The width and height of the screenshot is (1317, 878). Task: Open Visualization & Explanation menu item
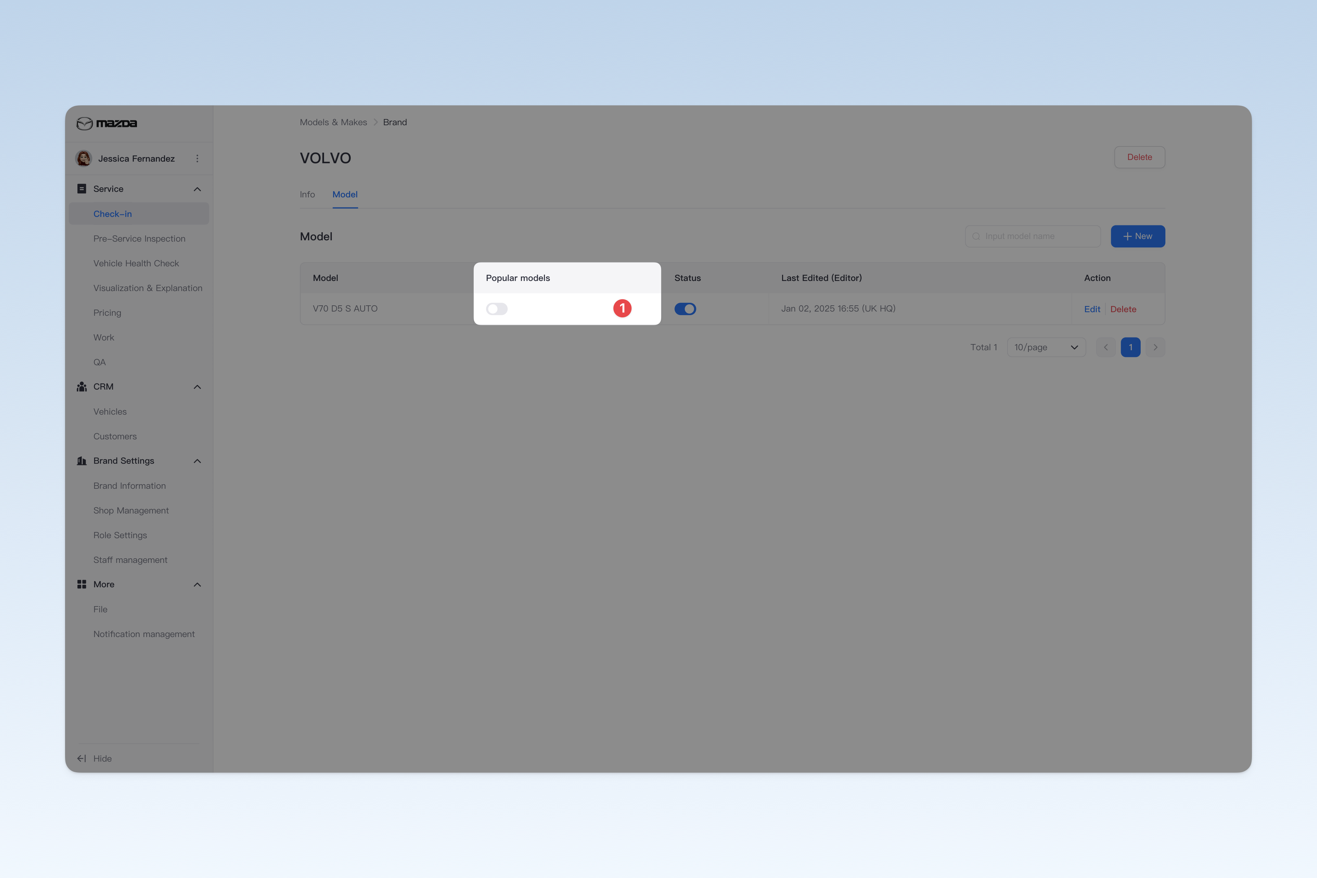139,288
